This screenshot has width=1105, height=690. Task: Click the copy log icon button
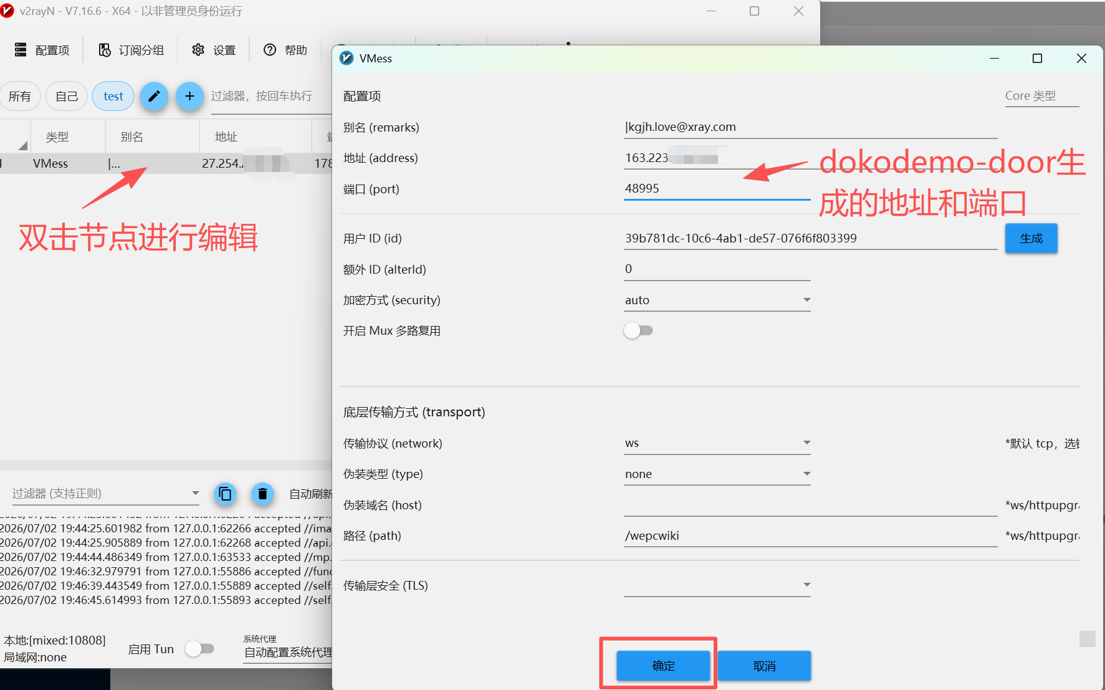pos(225,494)
